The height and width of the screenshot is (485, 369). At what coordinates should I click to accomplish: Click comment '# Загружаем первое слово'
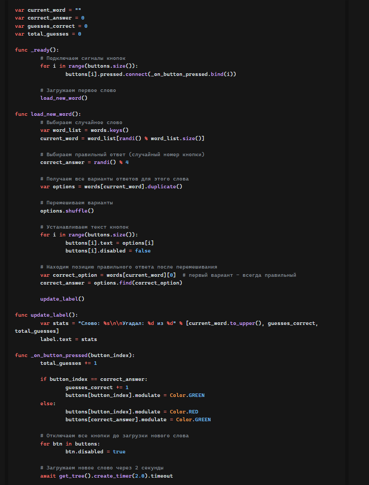pyautogui.click(x=78, y=90)
